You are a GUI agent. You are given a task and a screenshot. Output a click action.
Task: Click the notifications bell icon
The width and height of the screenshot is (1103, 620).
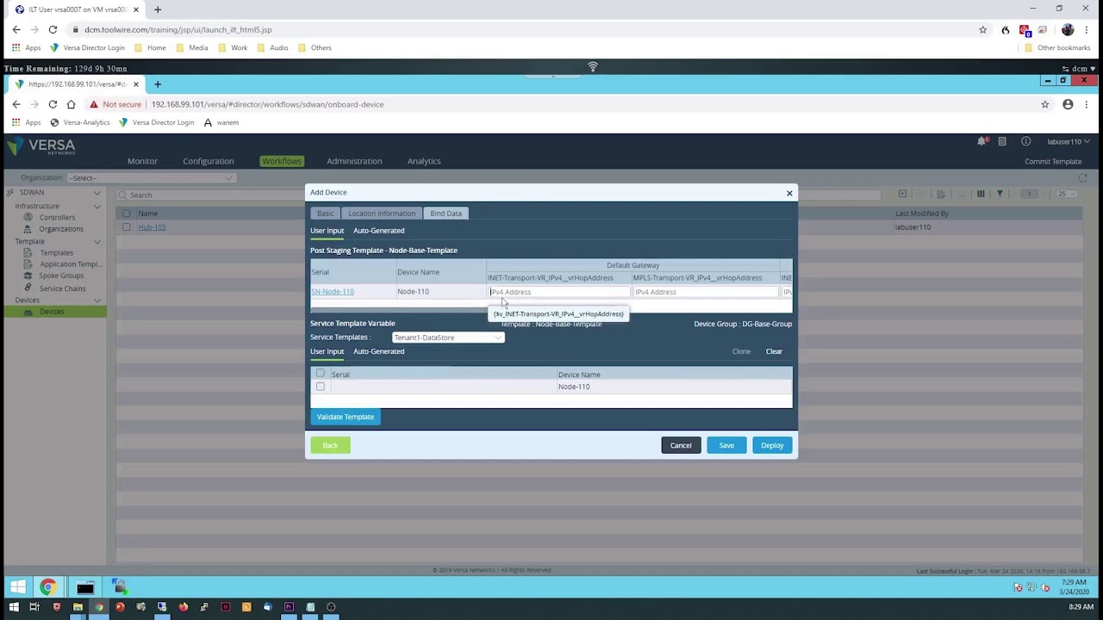981,141
